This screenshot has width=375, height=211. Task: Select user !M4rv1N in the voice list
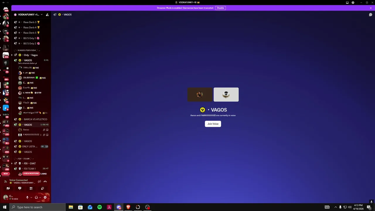point(33,68)
